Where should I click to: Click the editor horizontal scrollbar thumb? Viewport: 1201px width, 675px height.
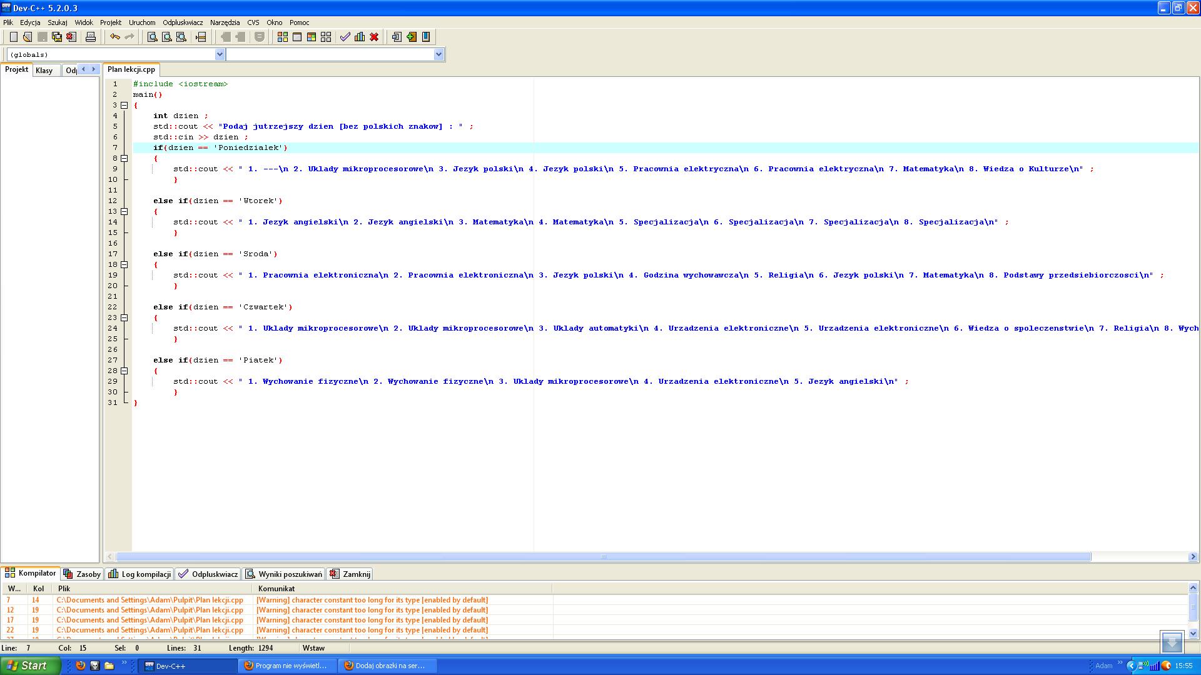click(x=604, y=557)
